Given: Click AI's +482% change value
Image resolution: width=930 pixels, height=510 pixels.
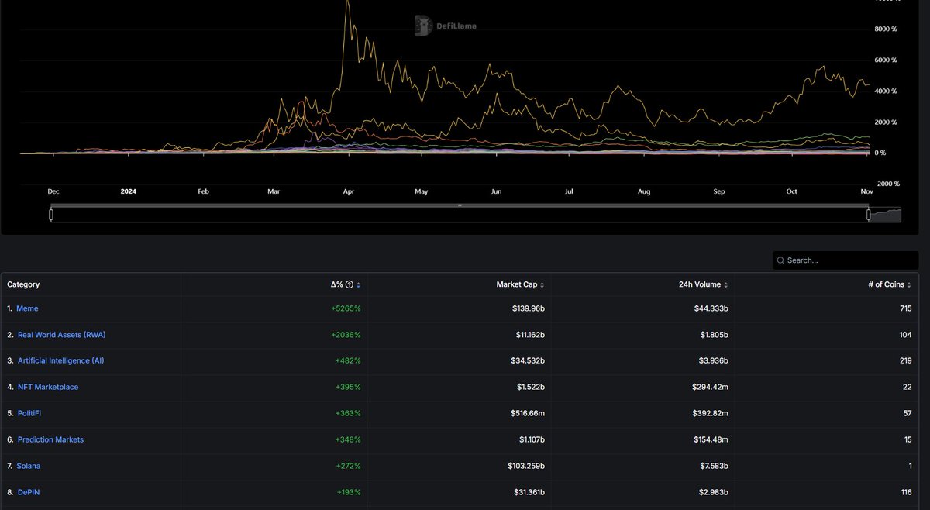Looking at the screenshot, I should pyautogui.click(x=348, y=361).
